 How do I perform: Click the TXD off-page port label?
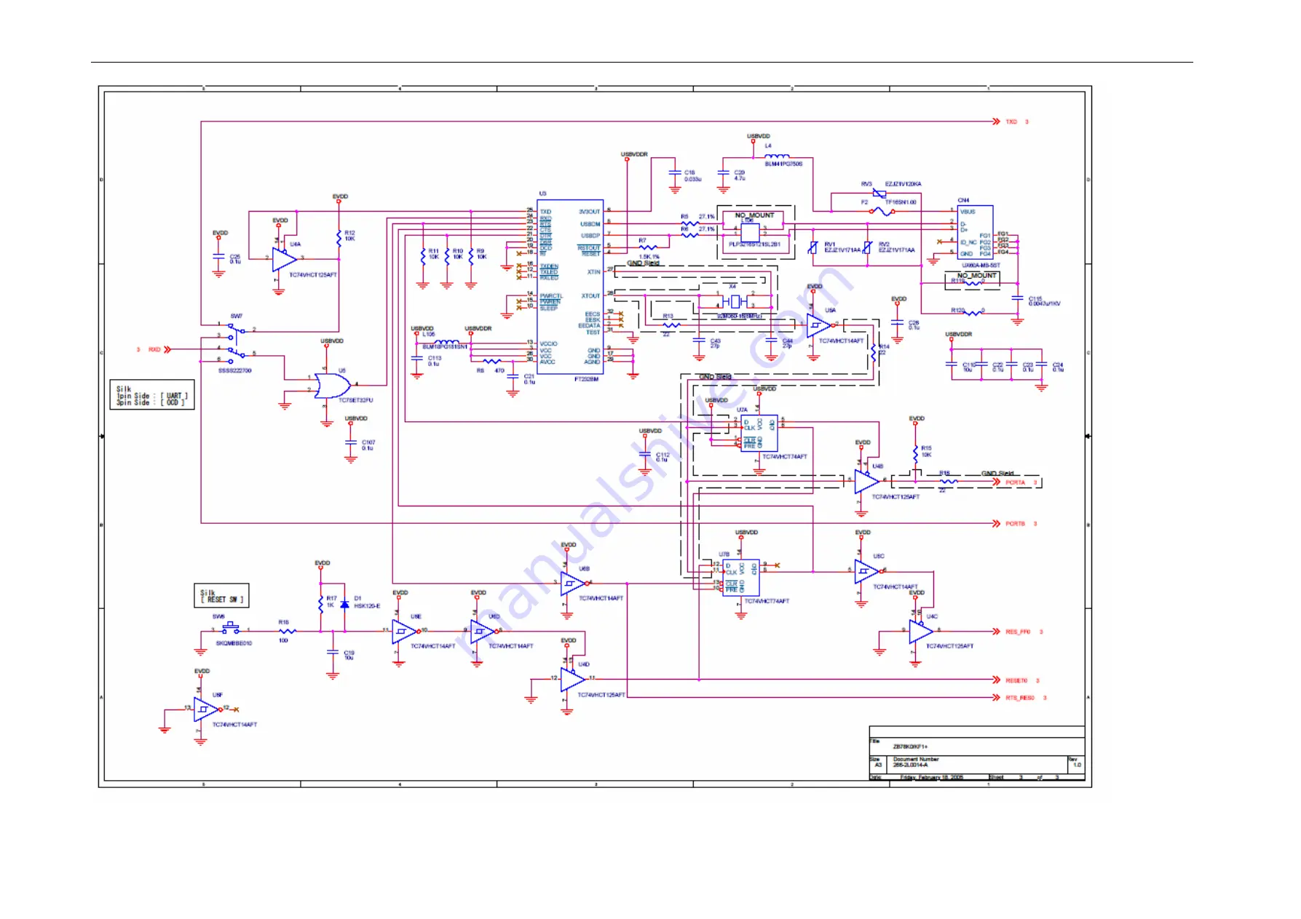(x=1011, y=122)
